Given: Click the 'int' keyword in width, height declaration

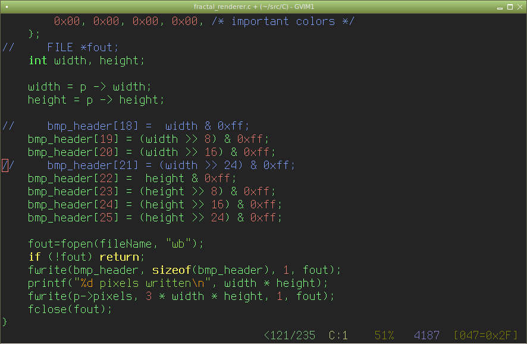Looking at the screenshot, I should 37,61.
